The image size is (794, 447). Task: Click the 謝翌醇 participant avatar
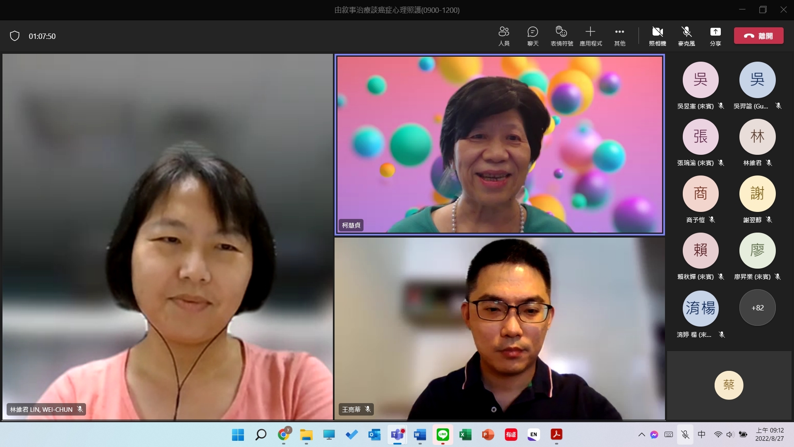[757, 193]
